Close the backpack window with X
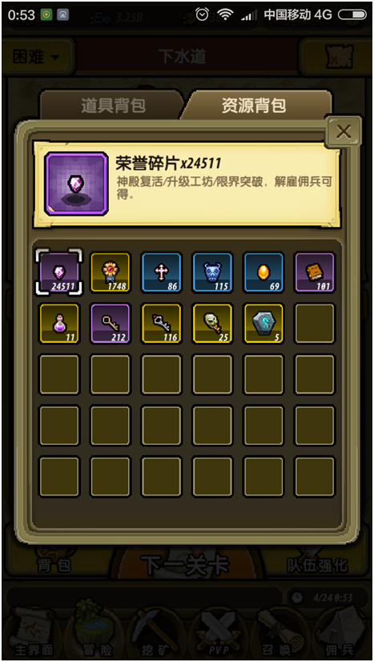Screen dimensions: 374x662 [344, 131]
